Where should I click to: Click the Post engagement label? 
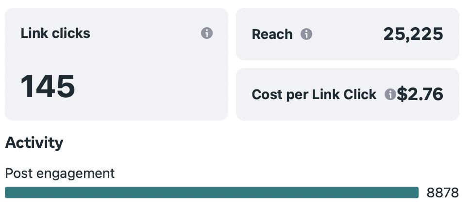pyautogui.click(x=60, y=173)
